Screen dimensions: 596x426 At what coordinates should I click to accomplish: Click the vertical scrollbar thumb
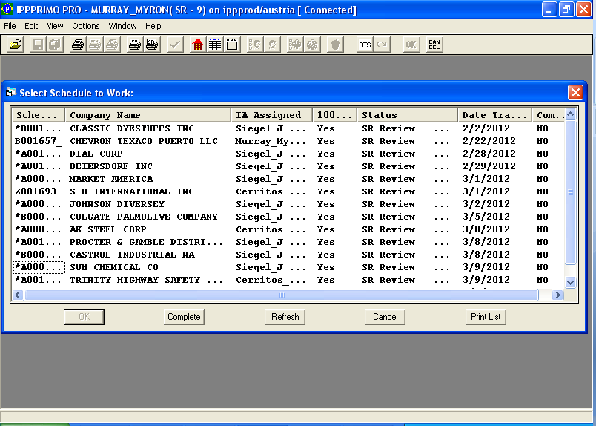(571, 192)
